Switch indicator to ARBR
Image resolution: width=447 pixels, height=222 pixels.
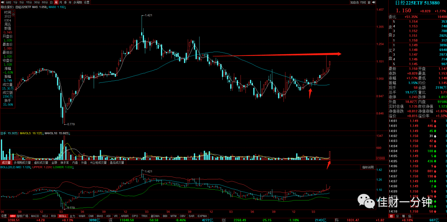pos(125,216)
